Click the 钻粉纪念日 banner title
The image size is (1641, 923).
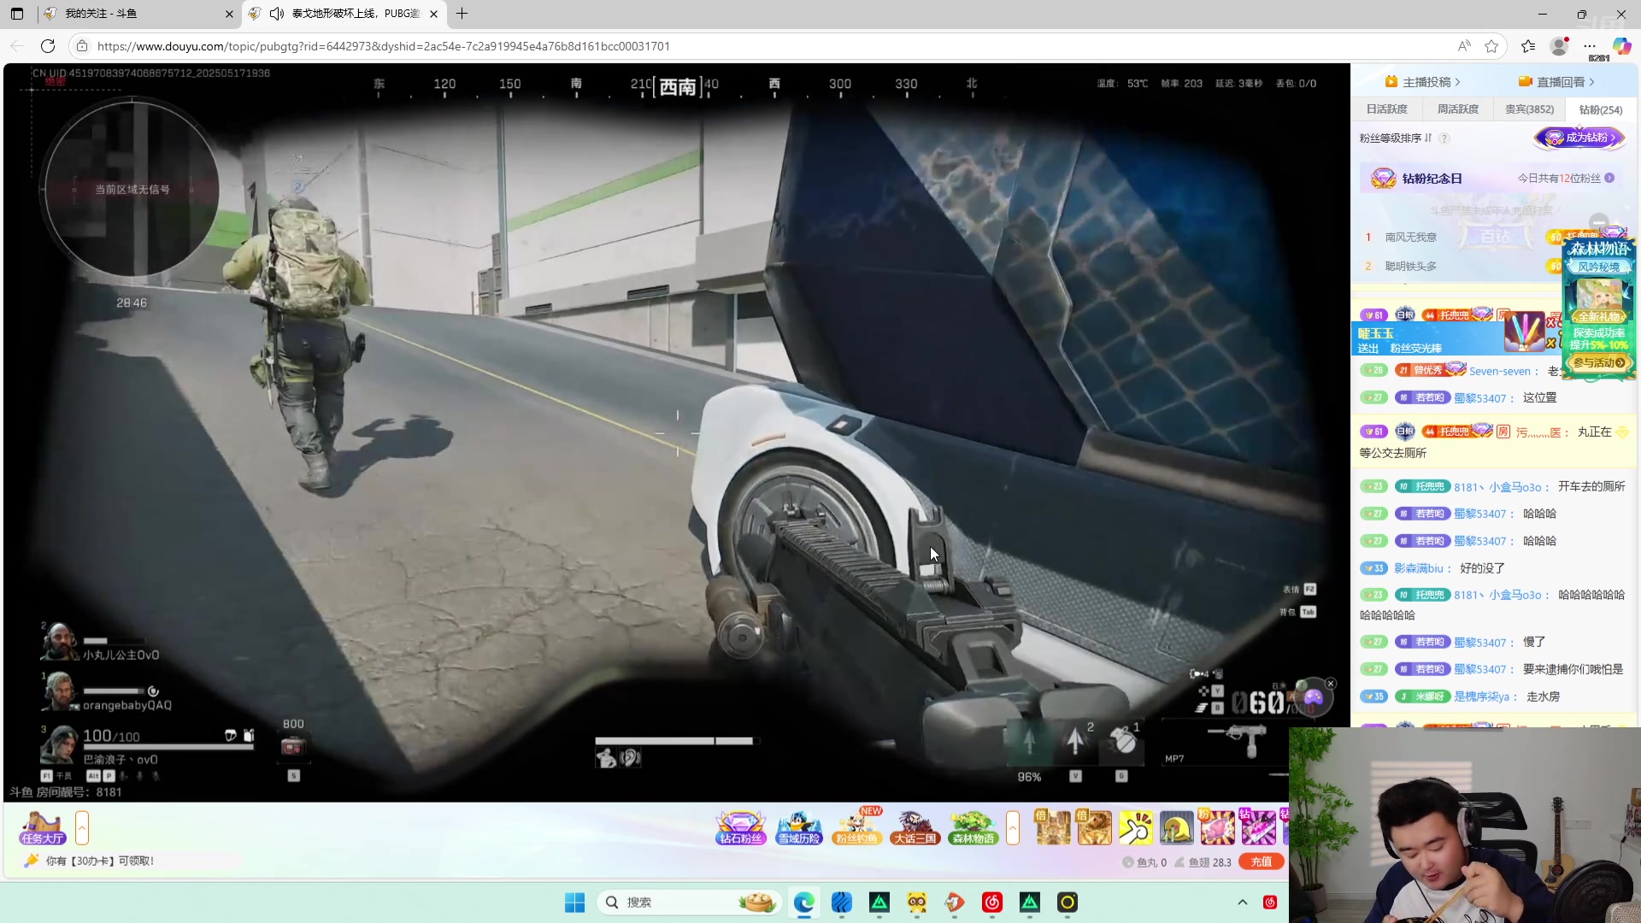tap(1432, 179)
